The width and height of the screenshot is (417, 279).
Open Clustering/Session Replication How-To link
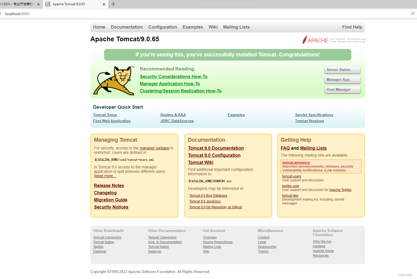[180, 91]
